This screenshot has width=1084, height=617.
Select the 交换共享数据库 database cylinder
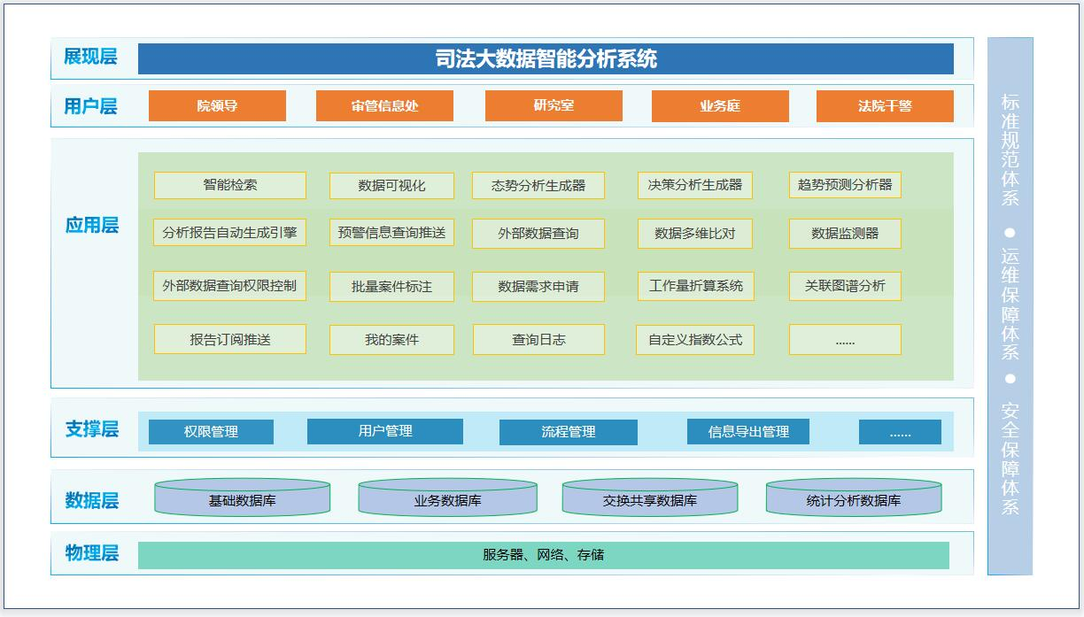(x=650, y=498)
